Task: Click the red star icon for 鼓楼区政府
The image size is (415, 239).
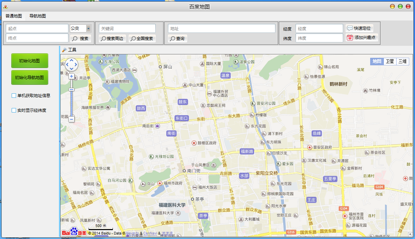Action: click(x=194, y=143)
